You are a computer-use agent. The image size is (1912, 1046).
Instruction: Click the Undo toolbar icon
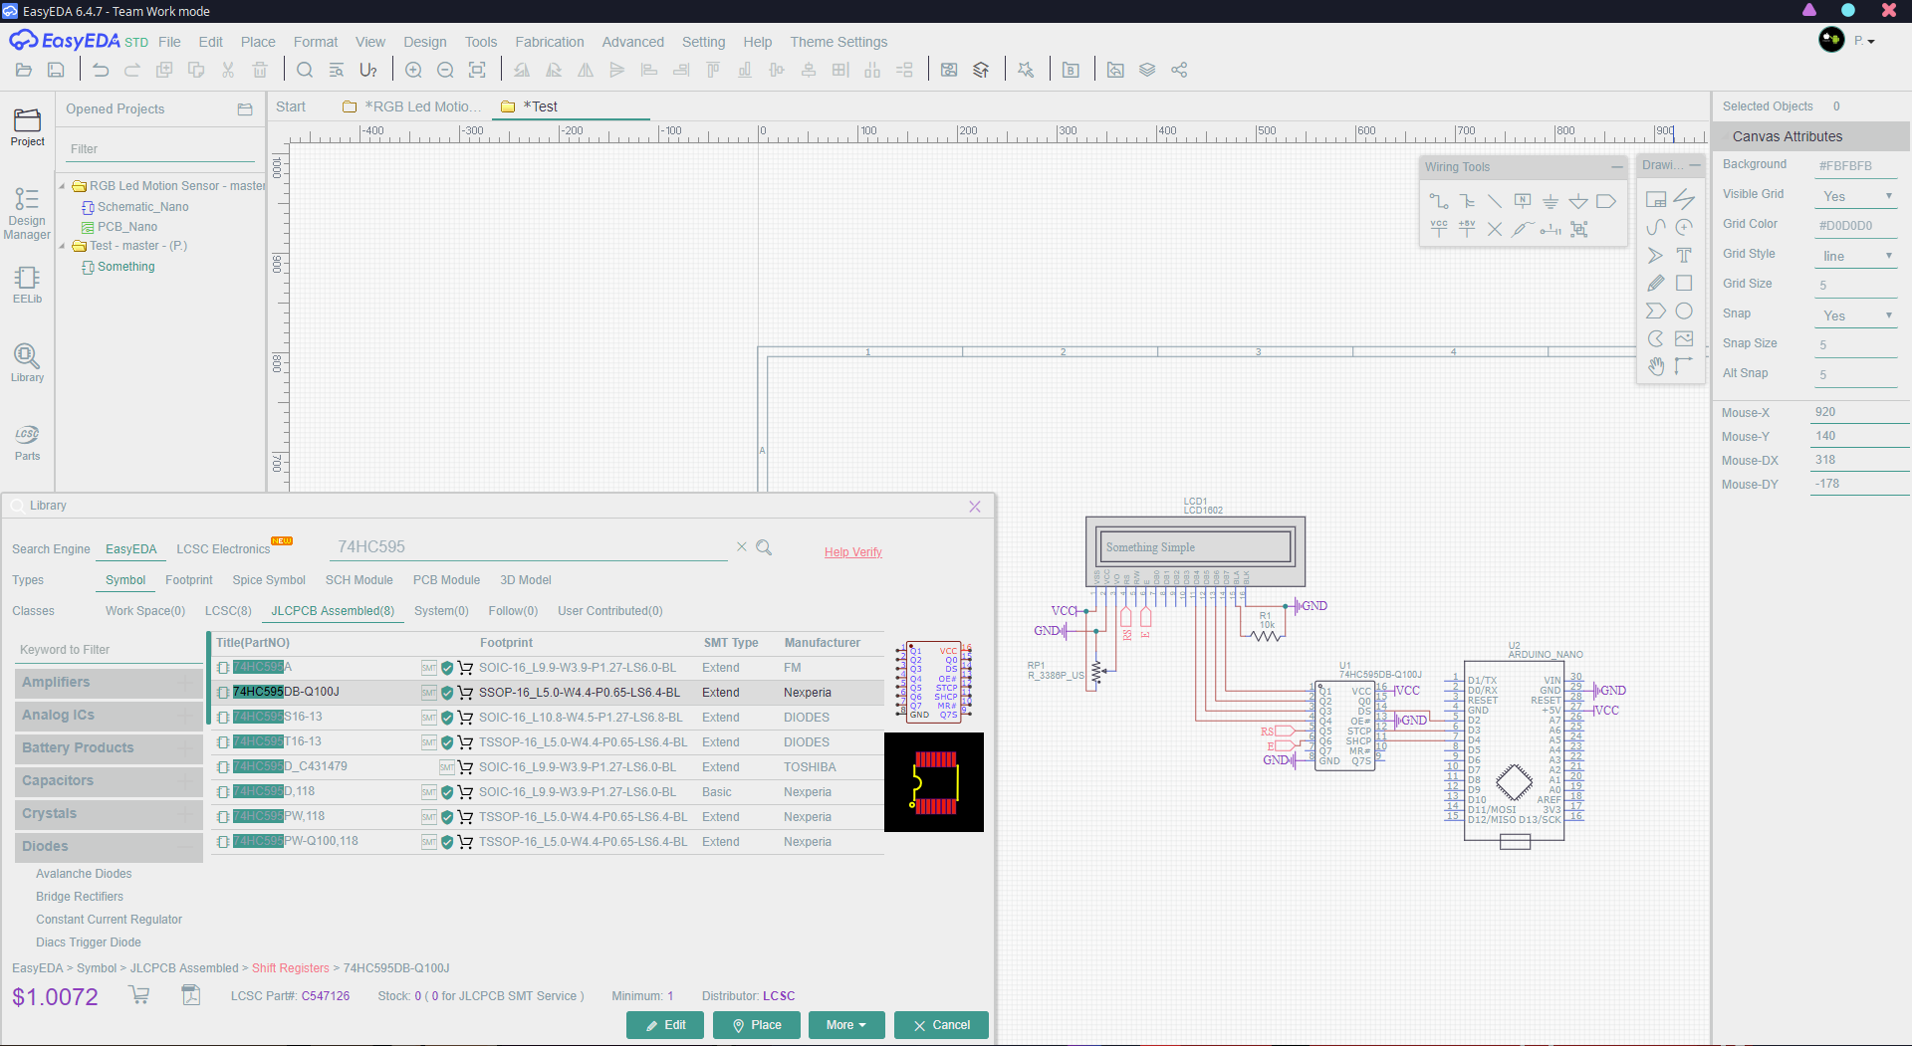pos(101,70)
